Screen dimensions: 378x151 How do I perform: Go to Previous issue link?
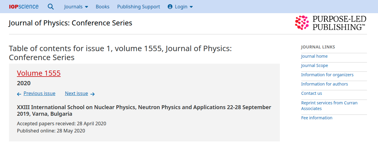[x=39, y=93]
